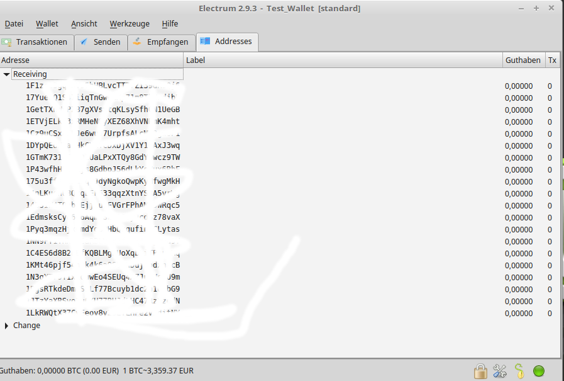
Task: Select address row starting with 1Pyq3mqzH
Action: (x=280, y=229)
